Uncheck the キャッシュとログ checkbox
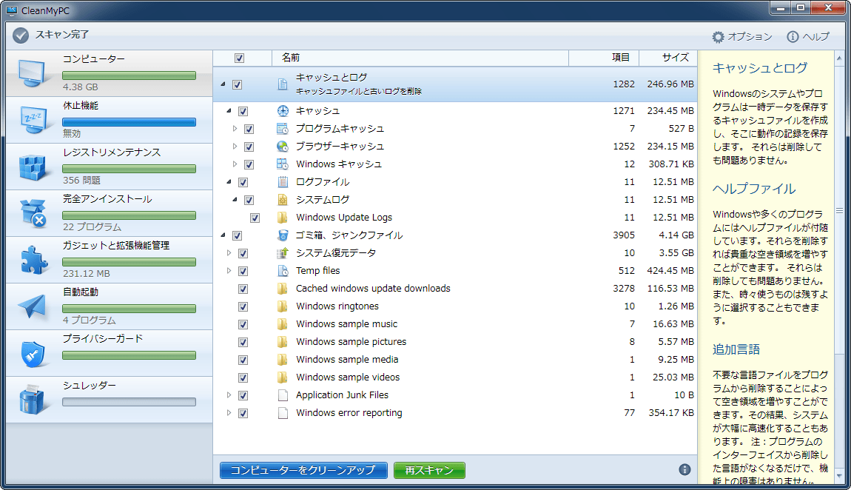This screenshot has width=851, height=490. point(238,84)
